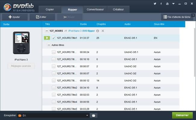Open the DVDFab Facebook link icon
This screenshot has width=196, height=120.
coord(161,4)
